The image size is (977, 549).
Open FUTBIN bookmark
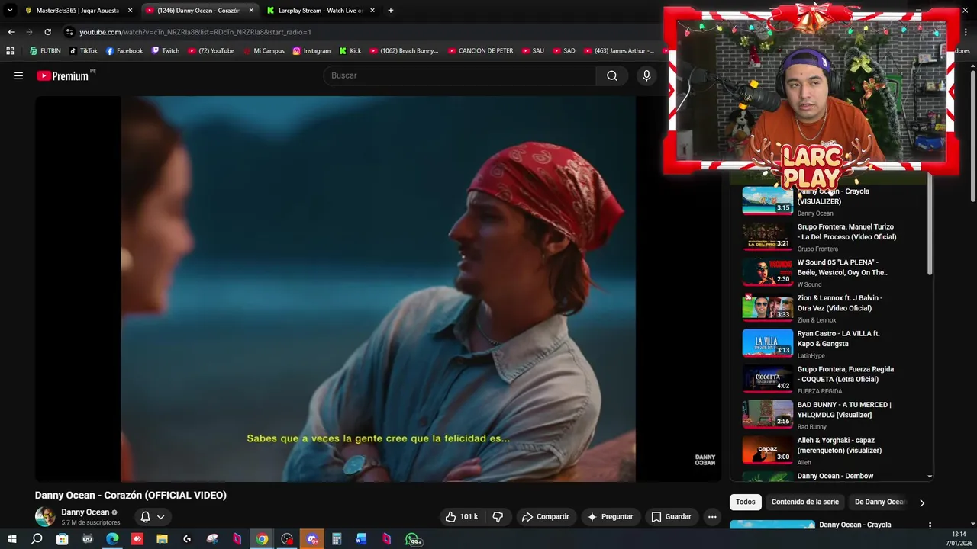(45, 51)
